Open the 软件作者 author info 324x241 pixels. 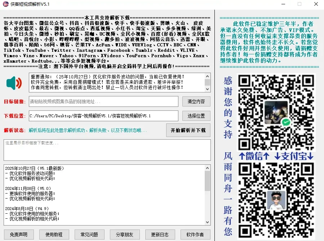pos(195,235)
